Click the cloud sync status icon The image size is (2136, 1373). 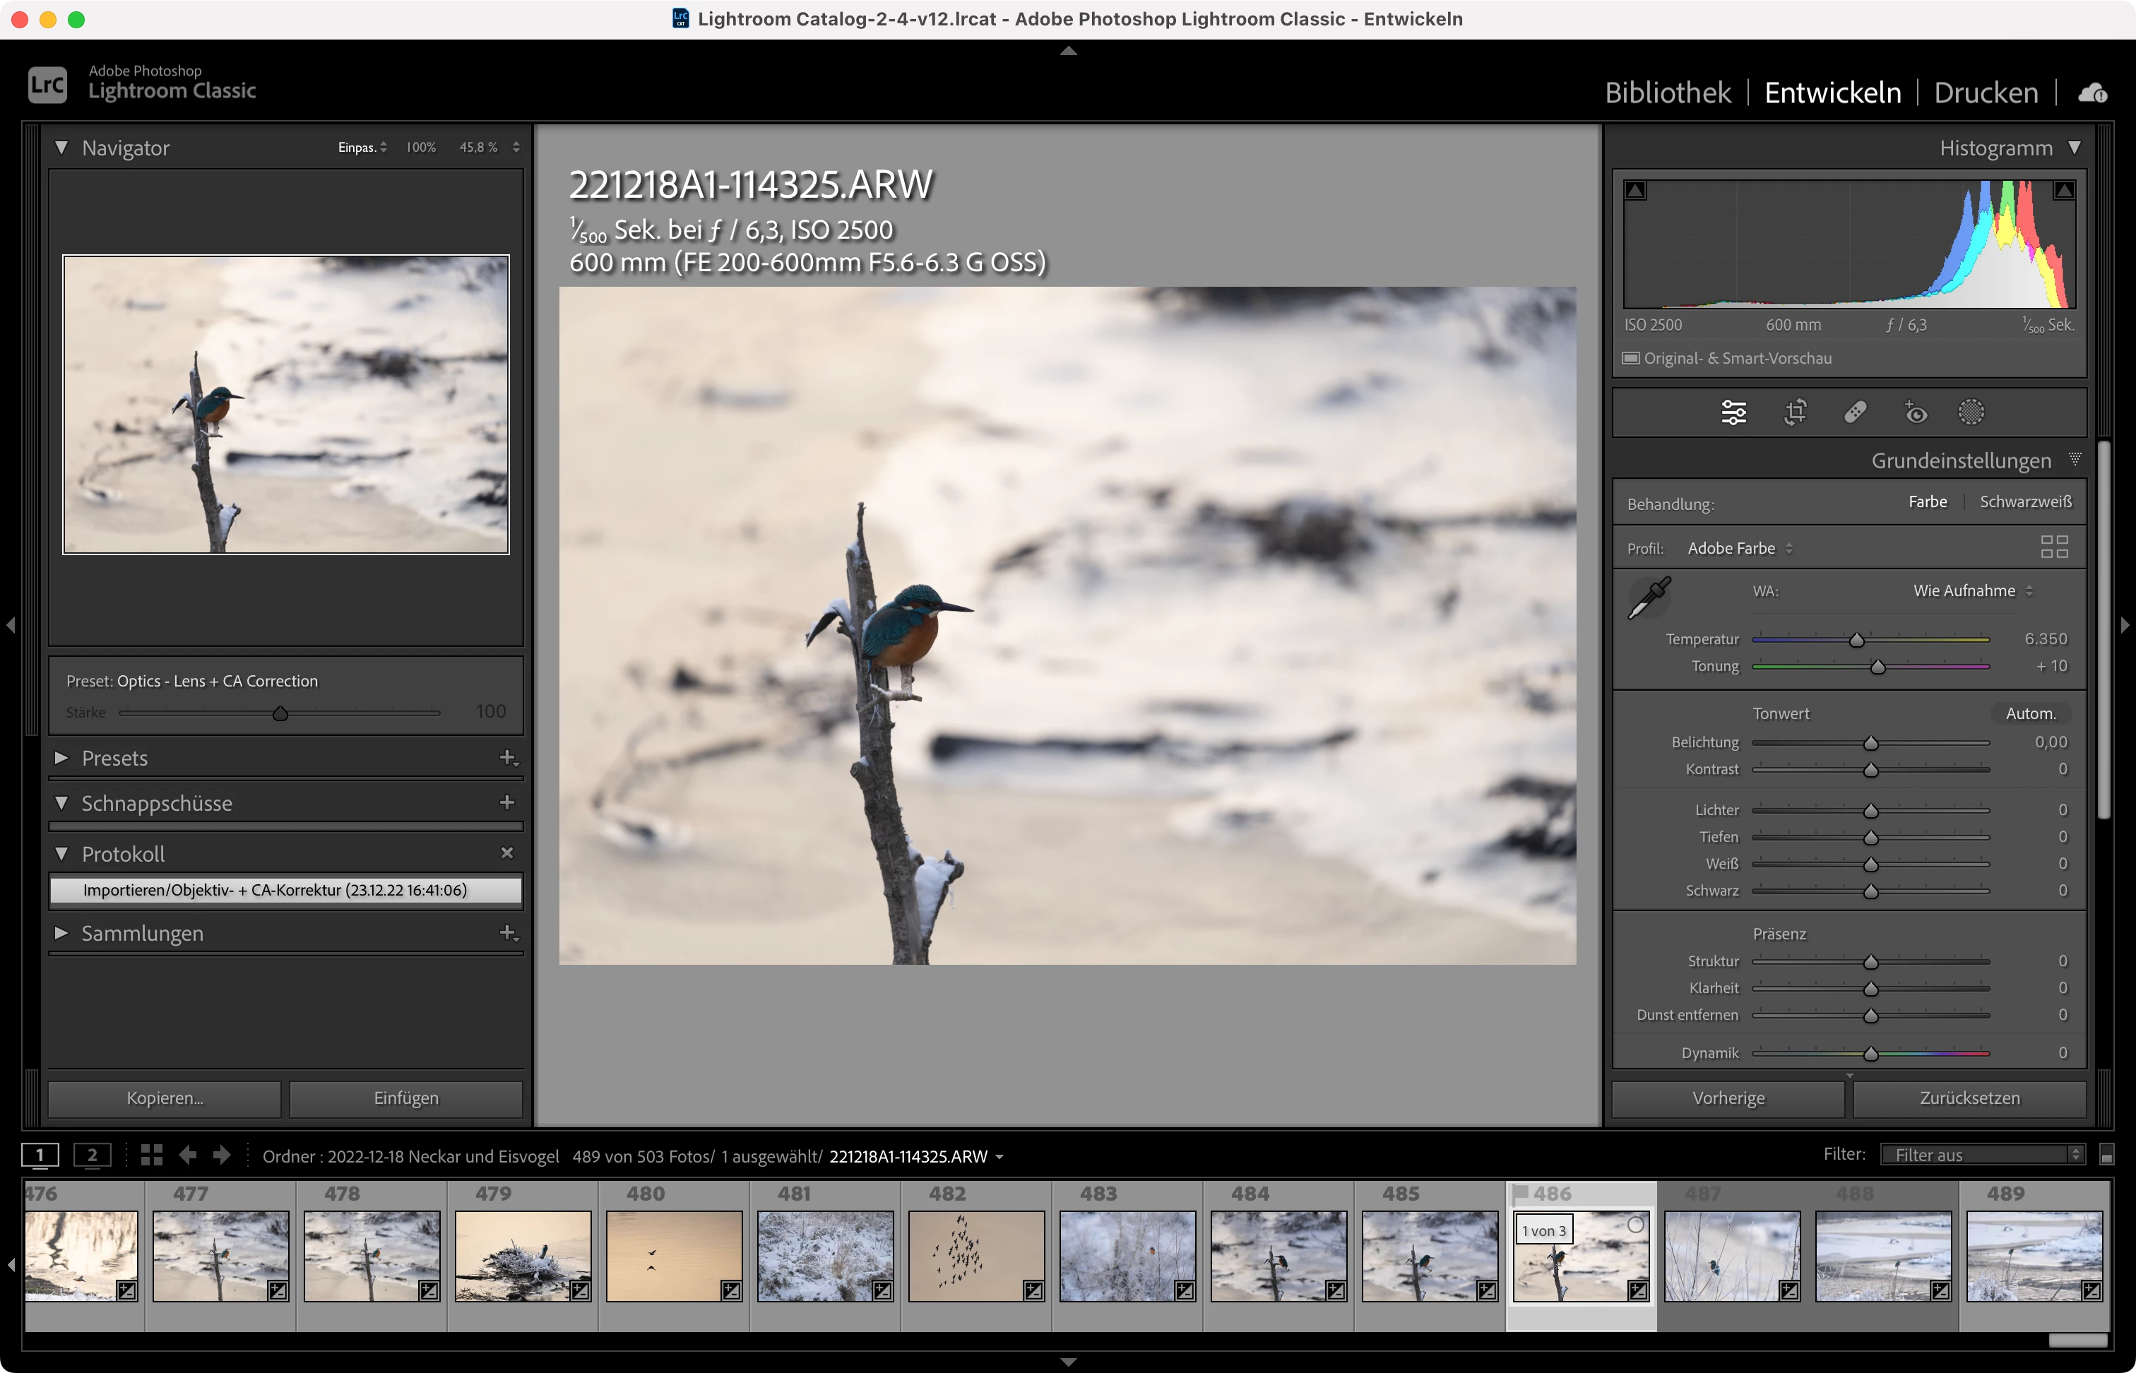tap(2093, 93)
